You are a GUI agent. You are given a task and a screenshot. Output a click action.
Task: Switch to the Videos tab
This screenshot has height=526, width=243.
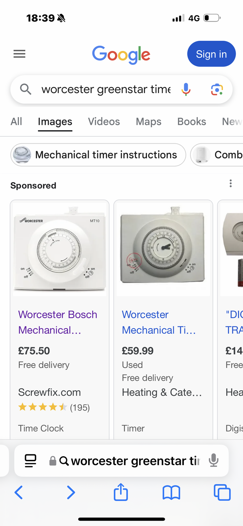[x=104, y=122]
